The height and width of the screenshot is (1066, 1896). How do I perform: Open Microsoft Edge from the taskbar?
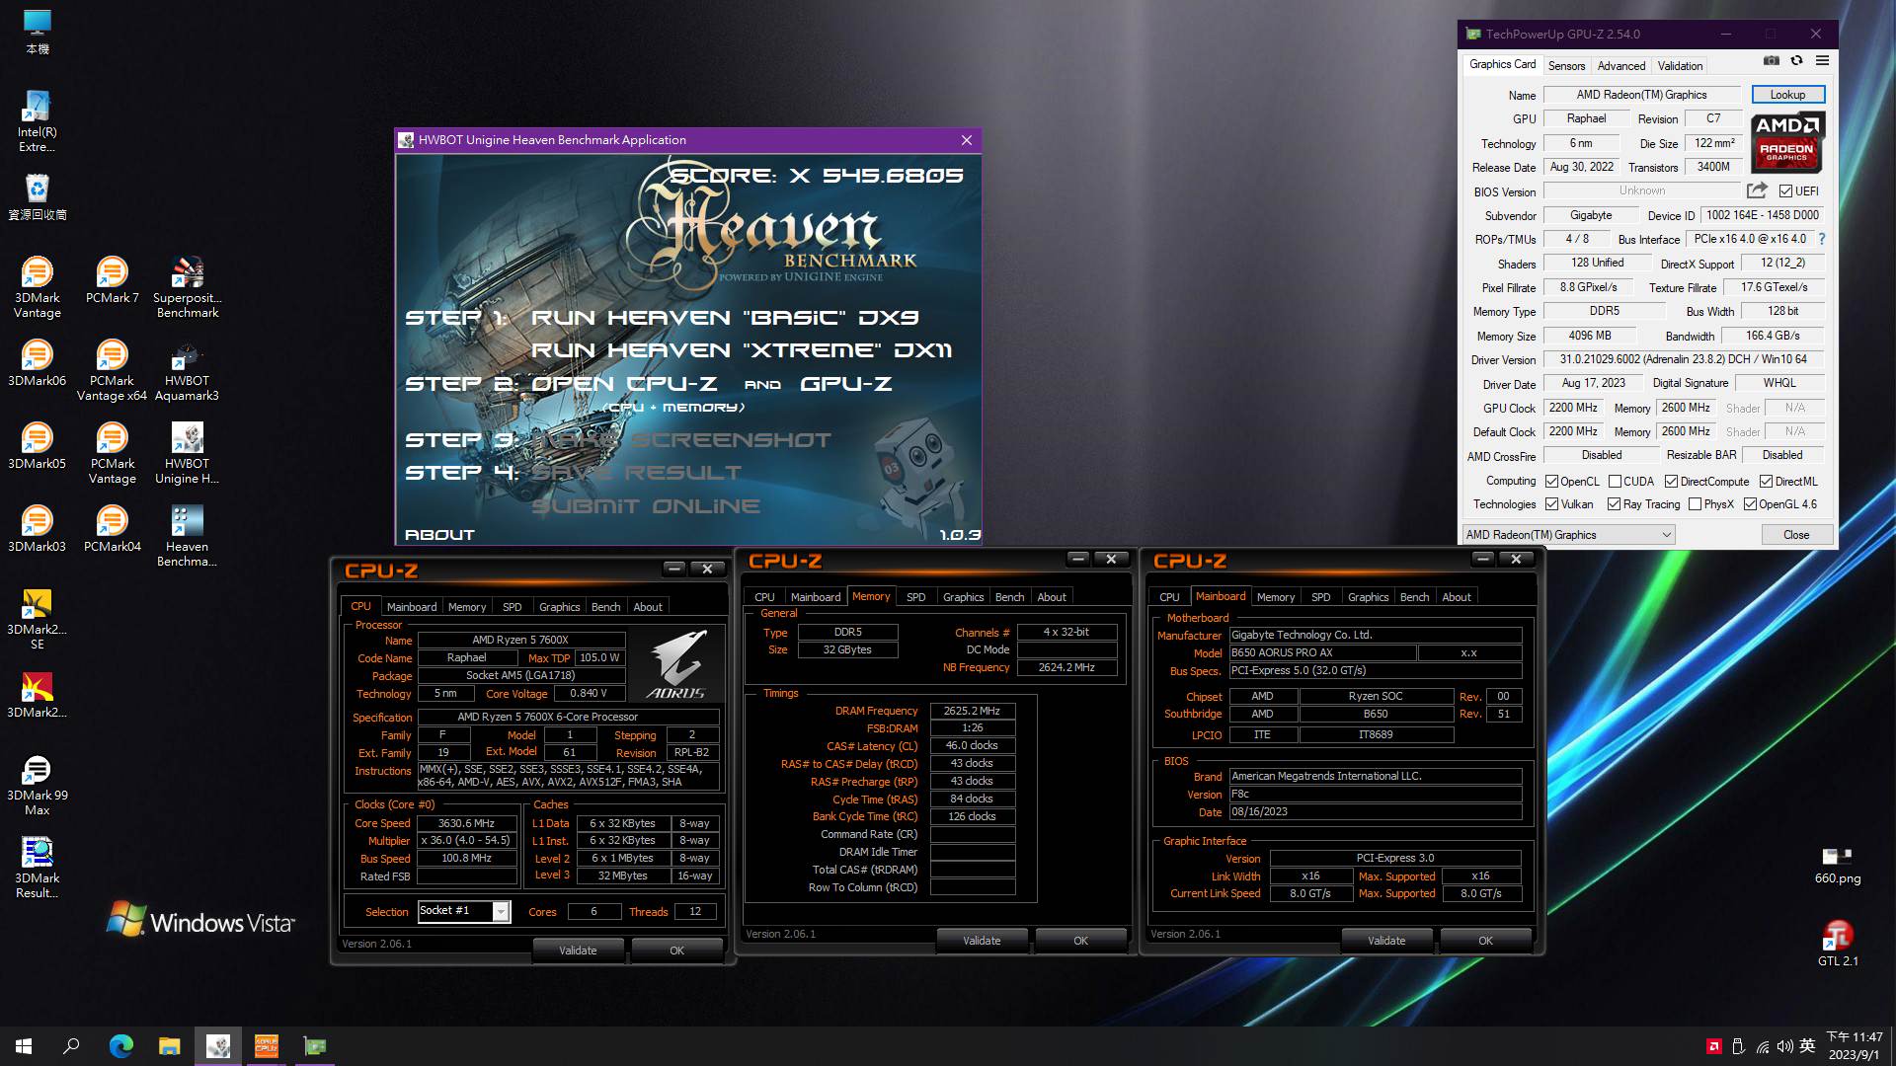click(x=120, y=1046)
